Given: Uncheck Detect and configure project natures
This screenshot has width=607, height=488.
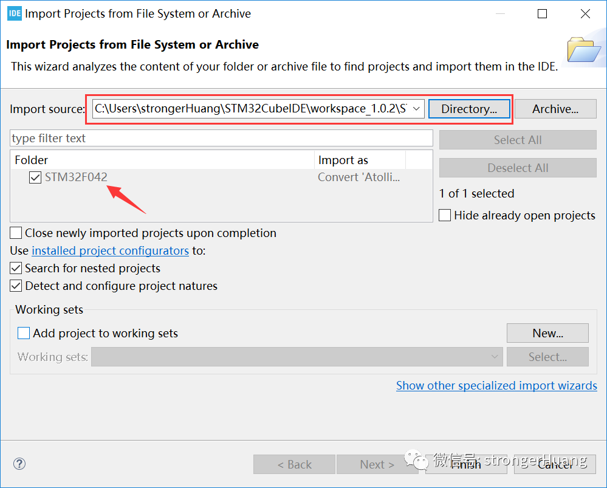Looking at the screenshot, I should click(x=16, y=286).
